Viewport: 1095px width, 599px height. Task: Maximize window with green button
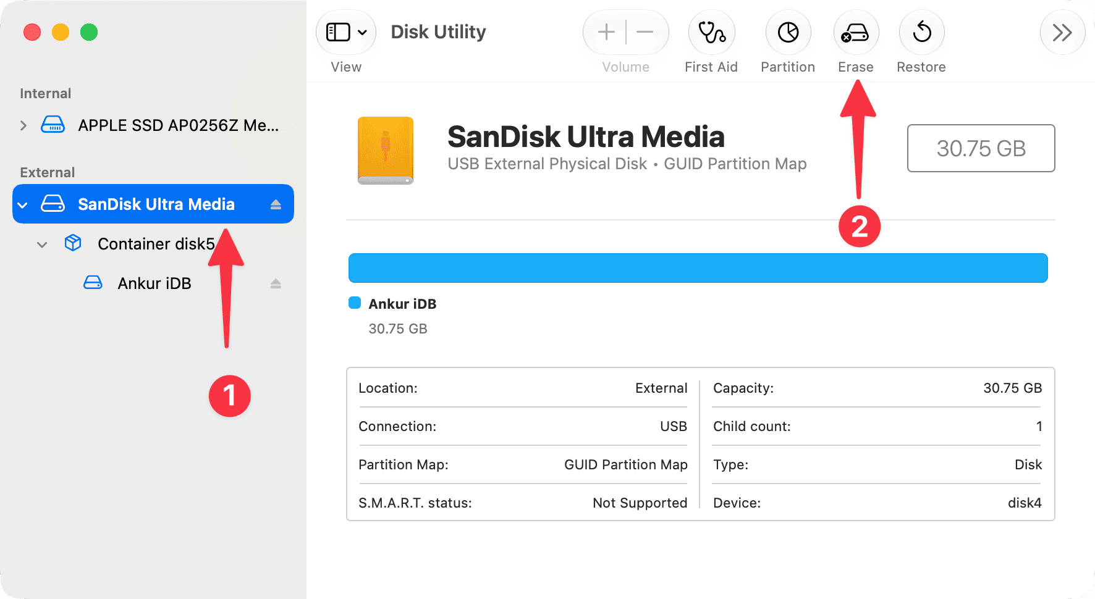(x=89, y=32)
